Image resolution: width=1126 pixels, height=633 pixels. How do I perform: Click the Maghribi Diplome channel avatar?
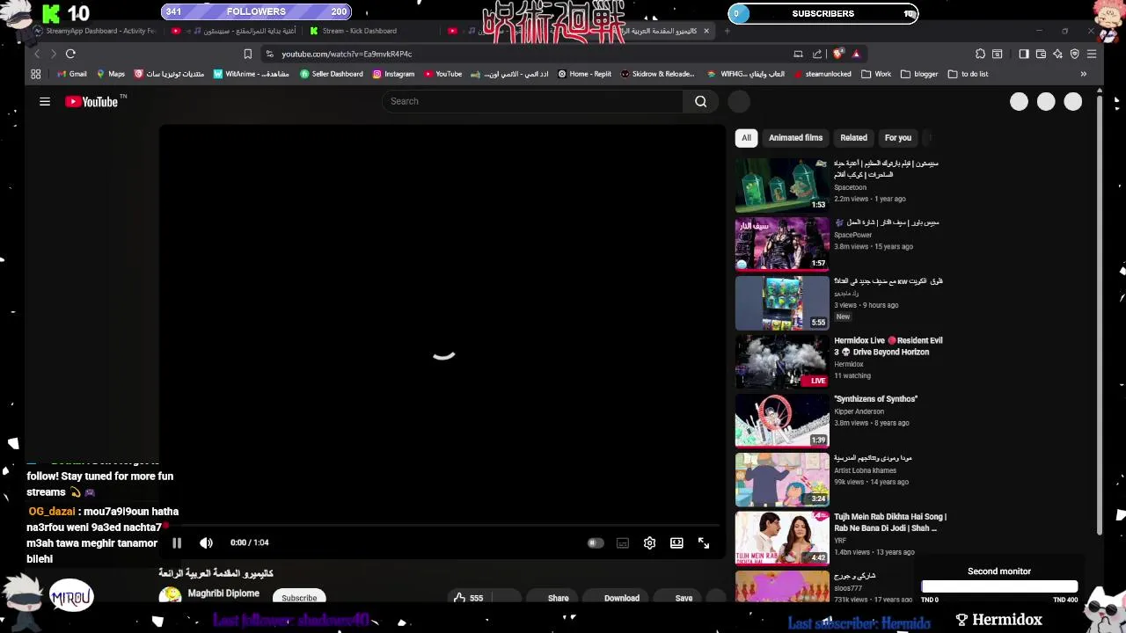pyautogui.click(x=170, y=597)
